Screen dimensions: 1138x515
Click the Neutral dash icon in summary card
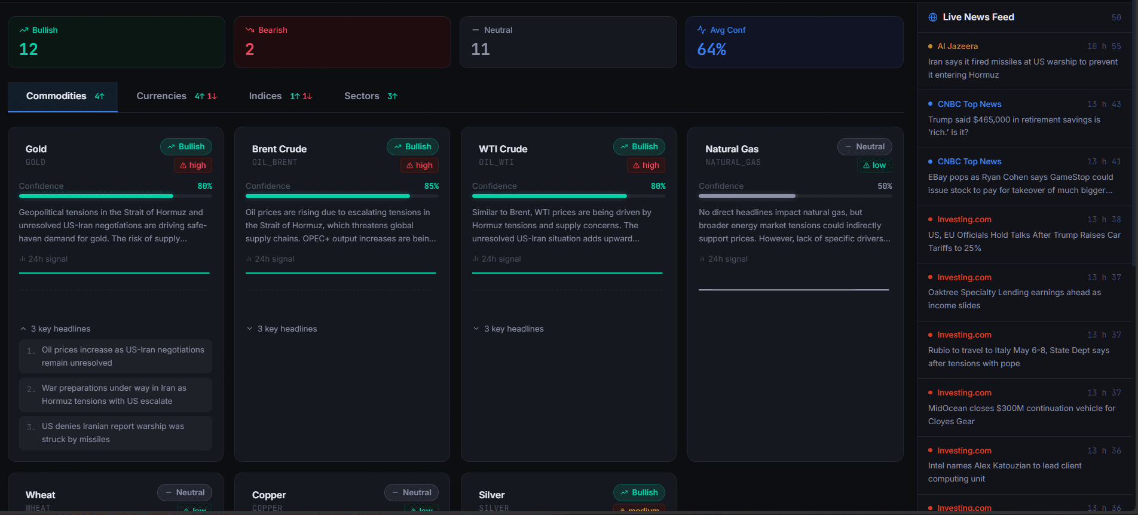click(476, 30)
